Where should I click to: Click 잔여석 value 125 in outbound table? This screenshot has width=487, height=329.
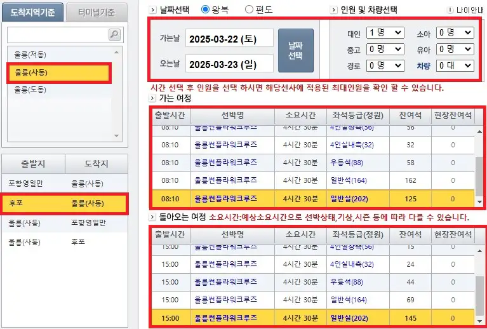pyautogui.click(x=410, y=199)
